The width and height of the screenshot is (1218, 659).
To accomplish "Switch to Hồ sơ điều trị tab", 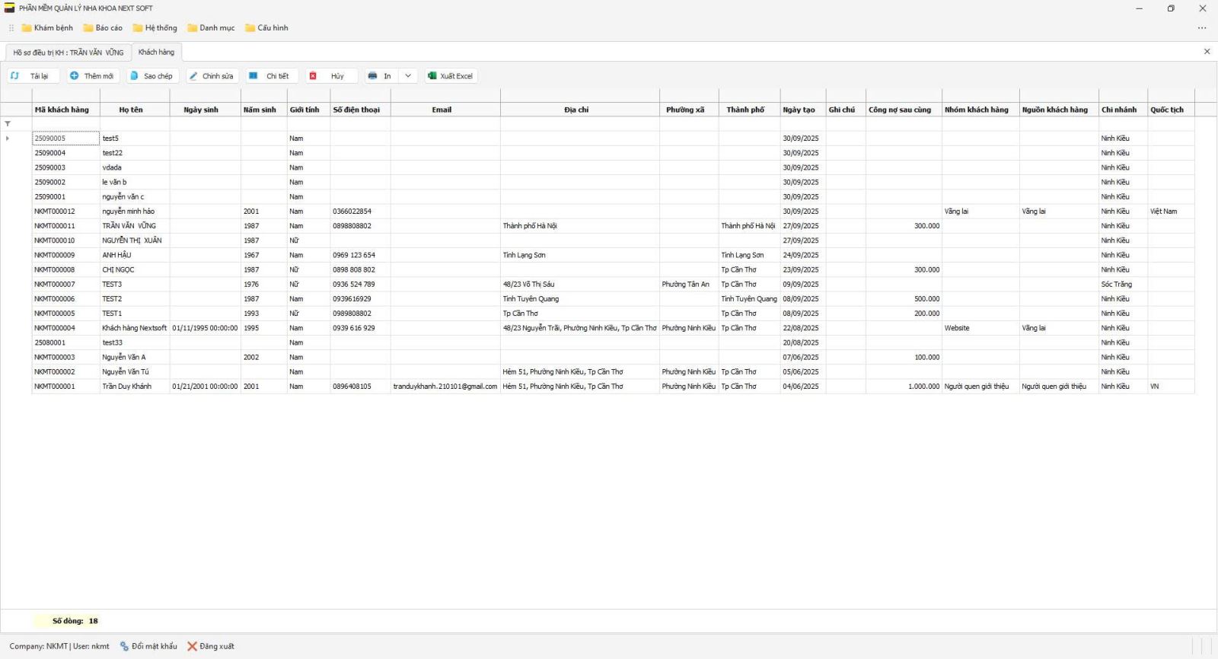I will (68, 53).
